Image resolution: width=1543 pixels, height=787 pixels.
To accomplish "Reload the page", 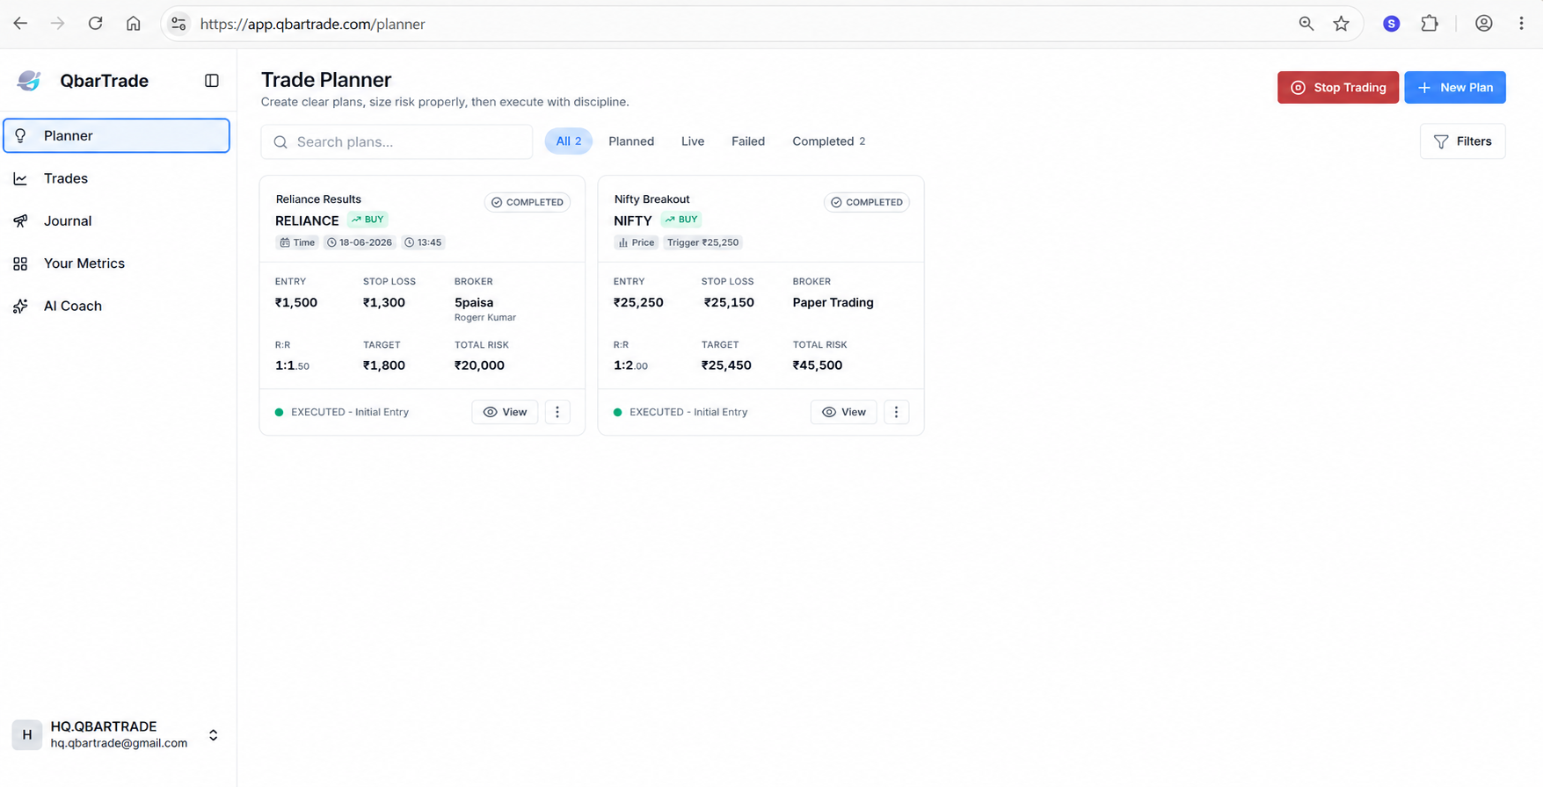I will [x=95, y=24].
